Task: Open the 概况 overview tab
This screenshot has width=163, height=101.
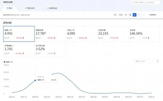Action: tap(9, 8)
